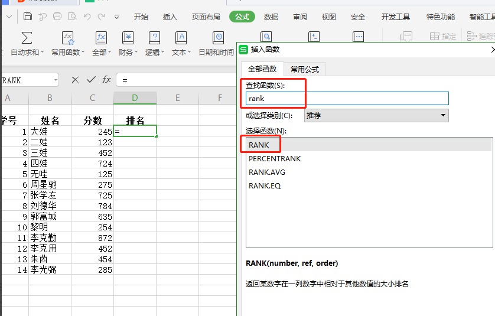Viewport: 495px width, 316px height.
Task: Click the all functions (全部) fx icon
Action: click(101, 38)
